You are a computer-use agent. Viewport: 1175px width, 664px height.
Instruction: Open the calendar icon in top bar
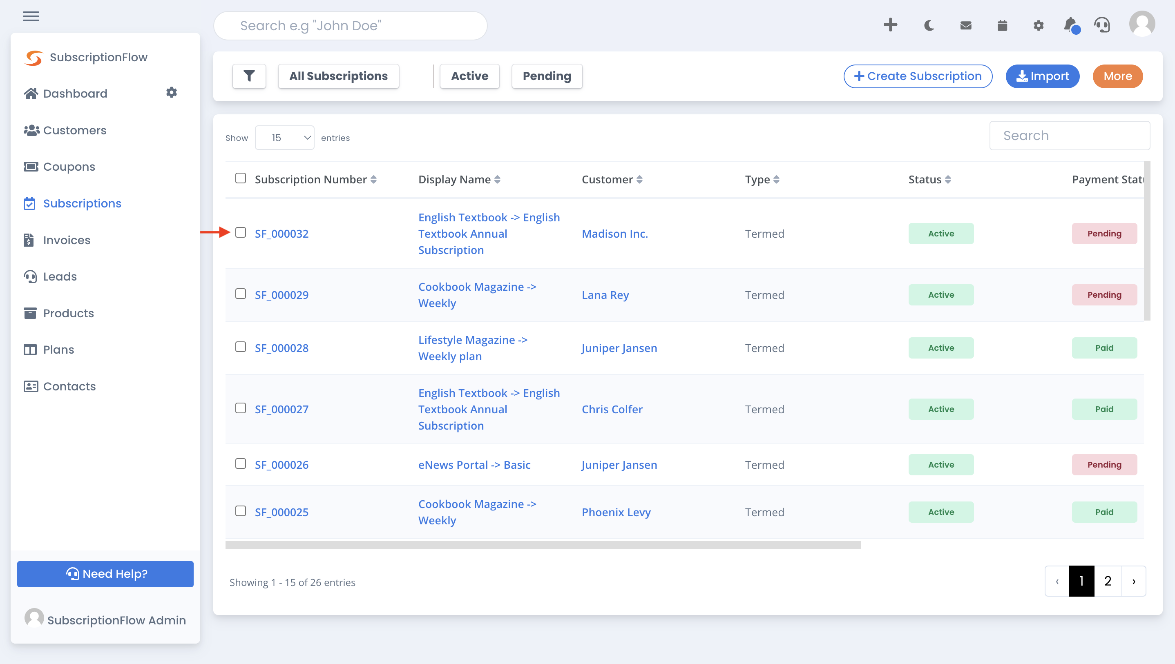pos(1002,26)
